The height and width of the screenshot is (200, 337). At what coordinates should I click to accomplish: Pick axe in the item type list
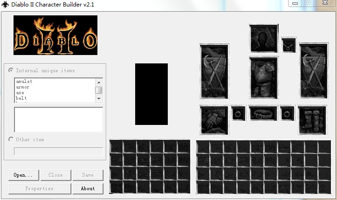(x=20, y=92)
